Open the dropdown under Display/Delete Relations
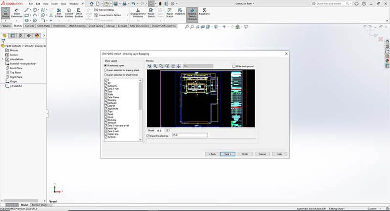 (x=138, y=21)
